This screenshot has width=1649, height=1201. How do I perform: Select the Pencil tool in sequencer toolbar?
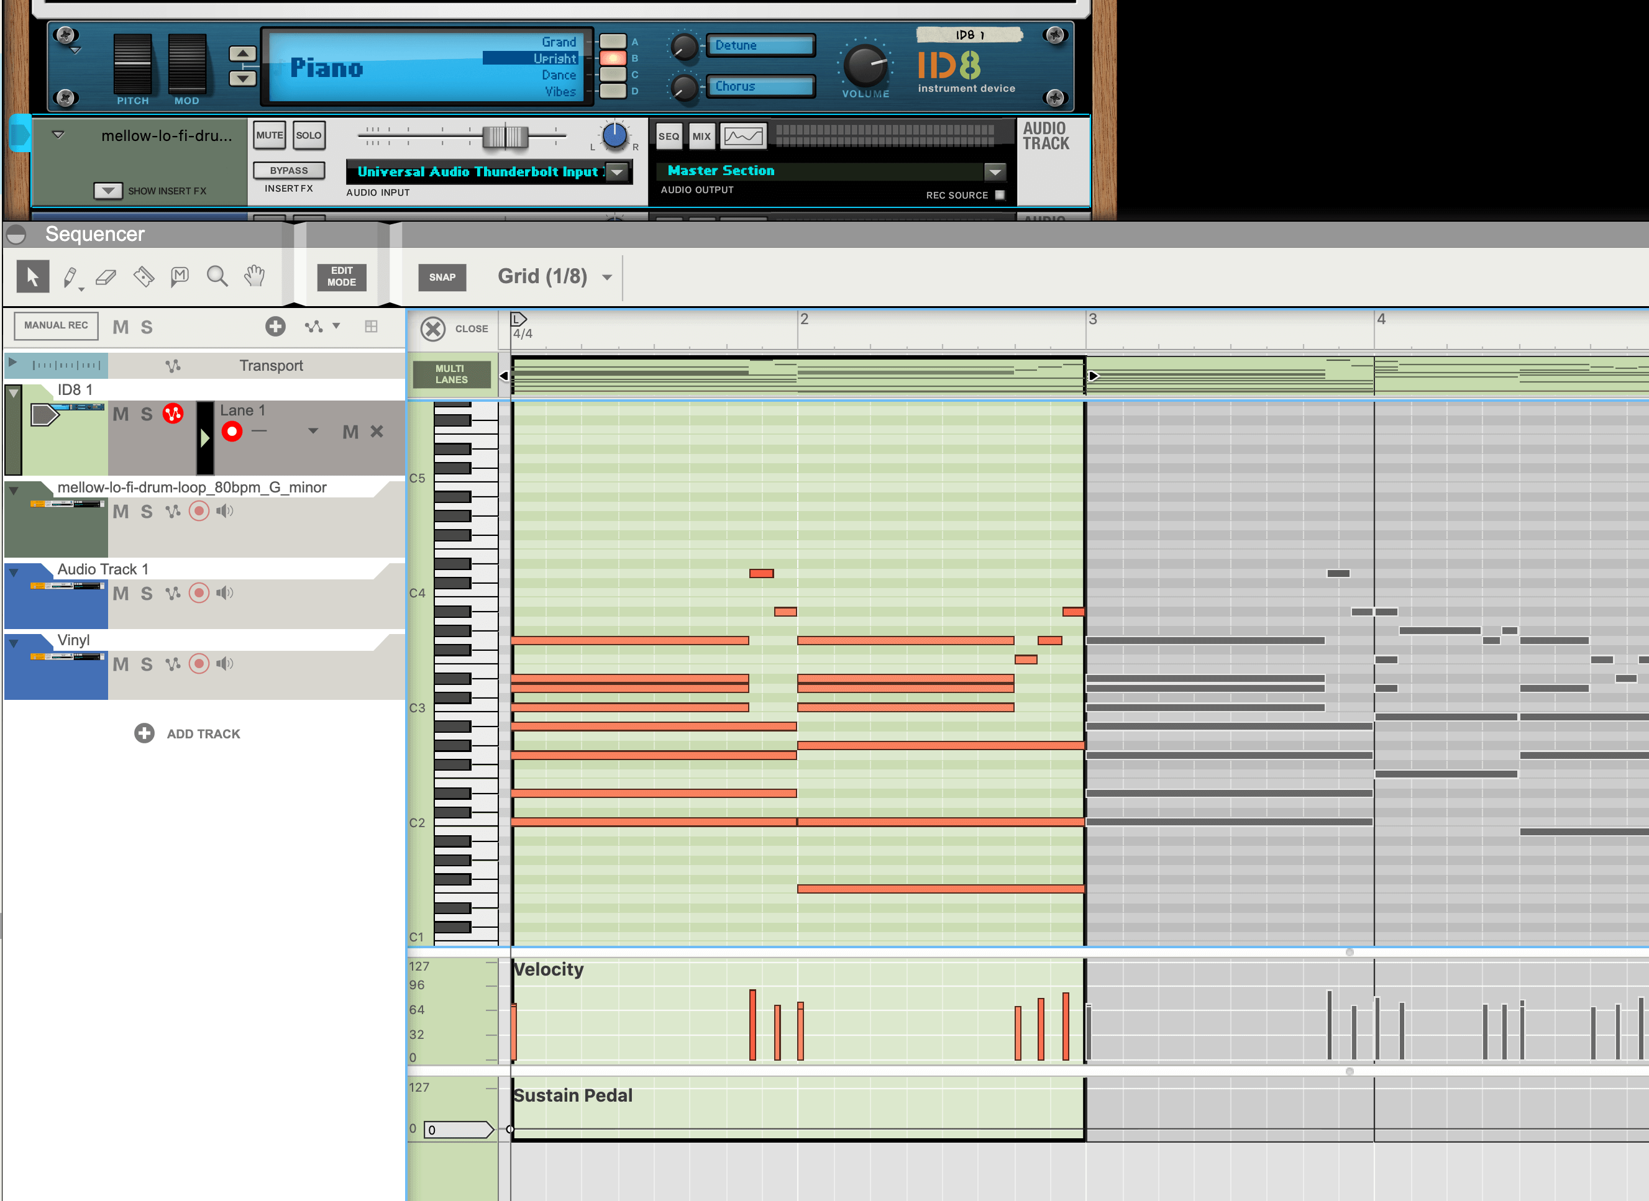(70, 277)
